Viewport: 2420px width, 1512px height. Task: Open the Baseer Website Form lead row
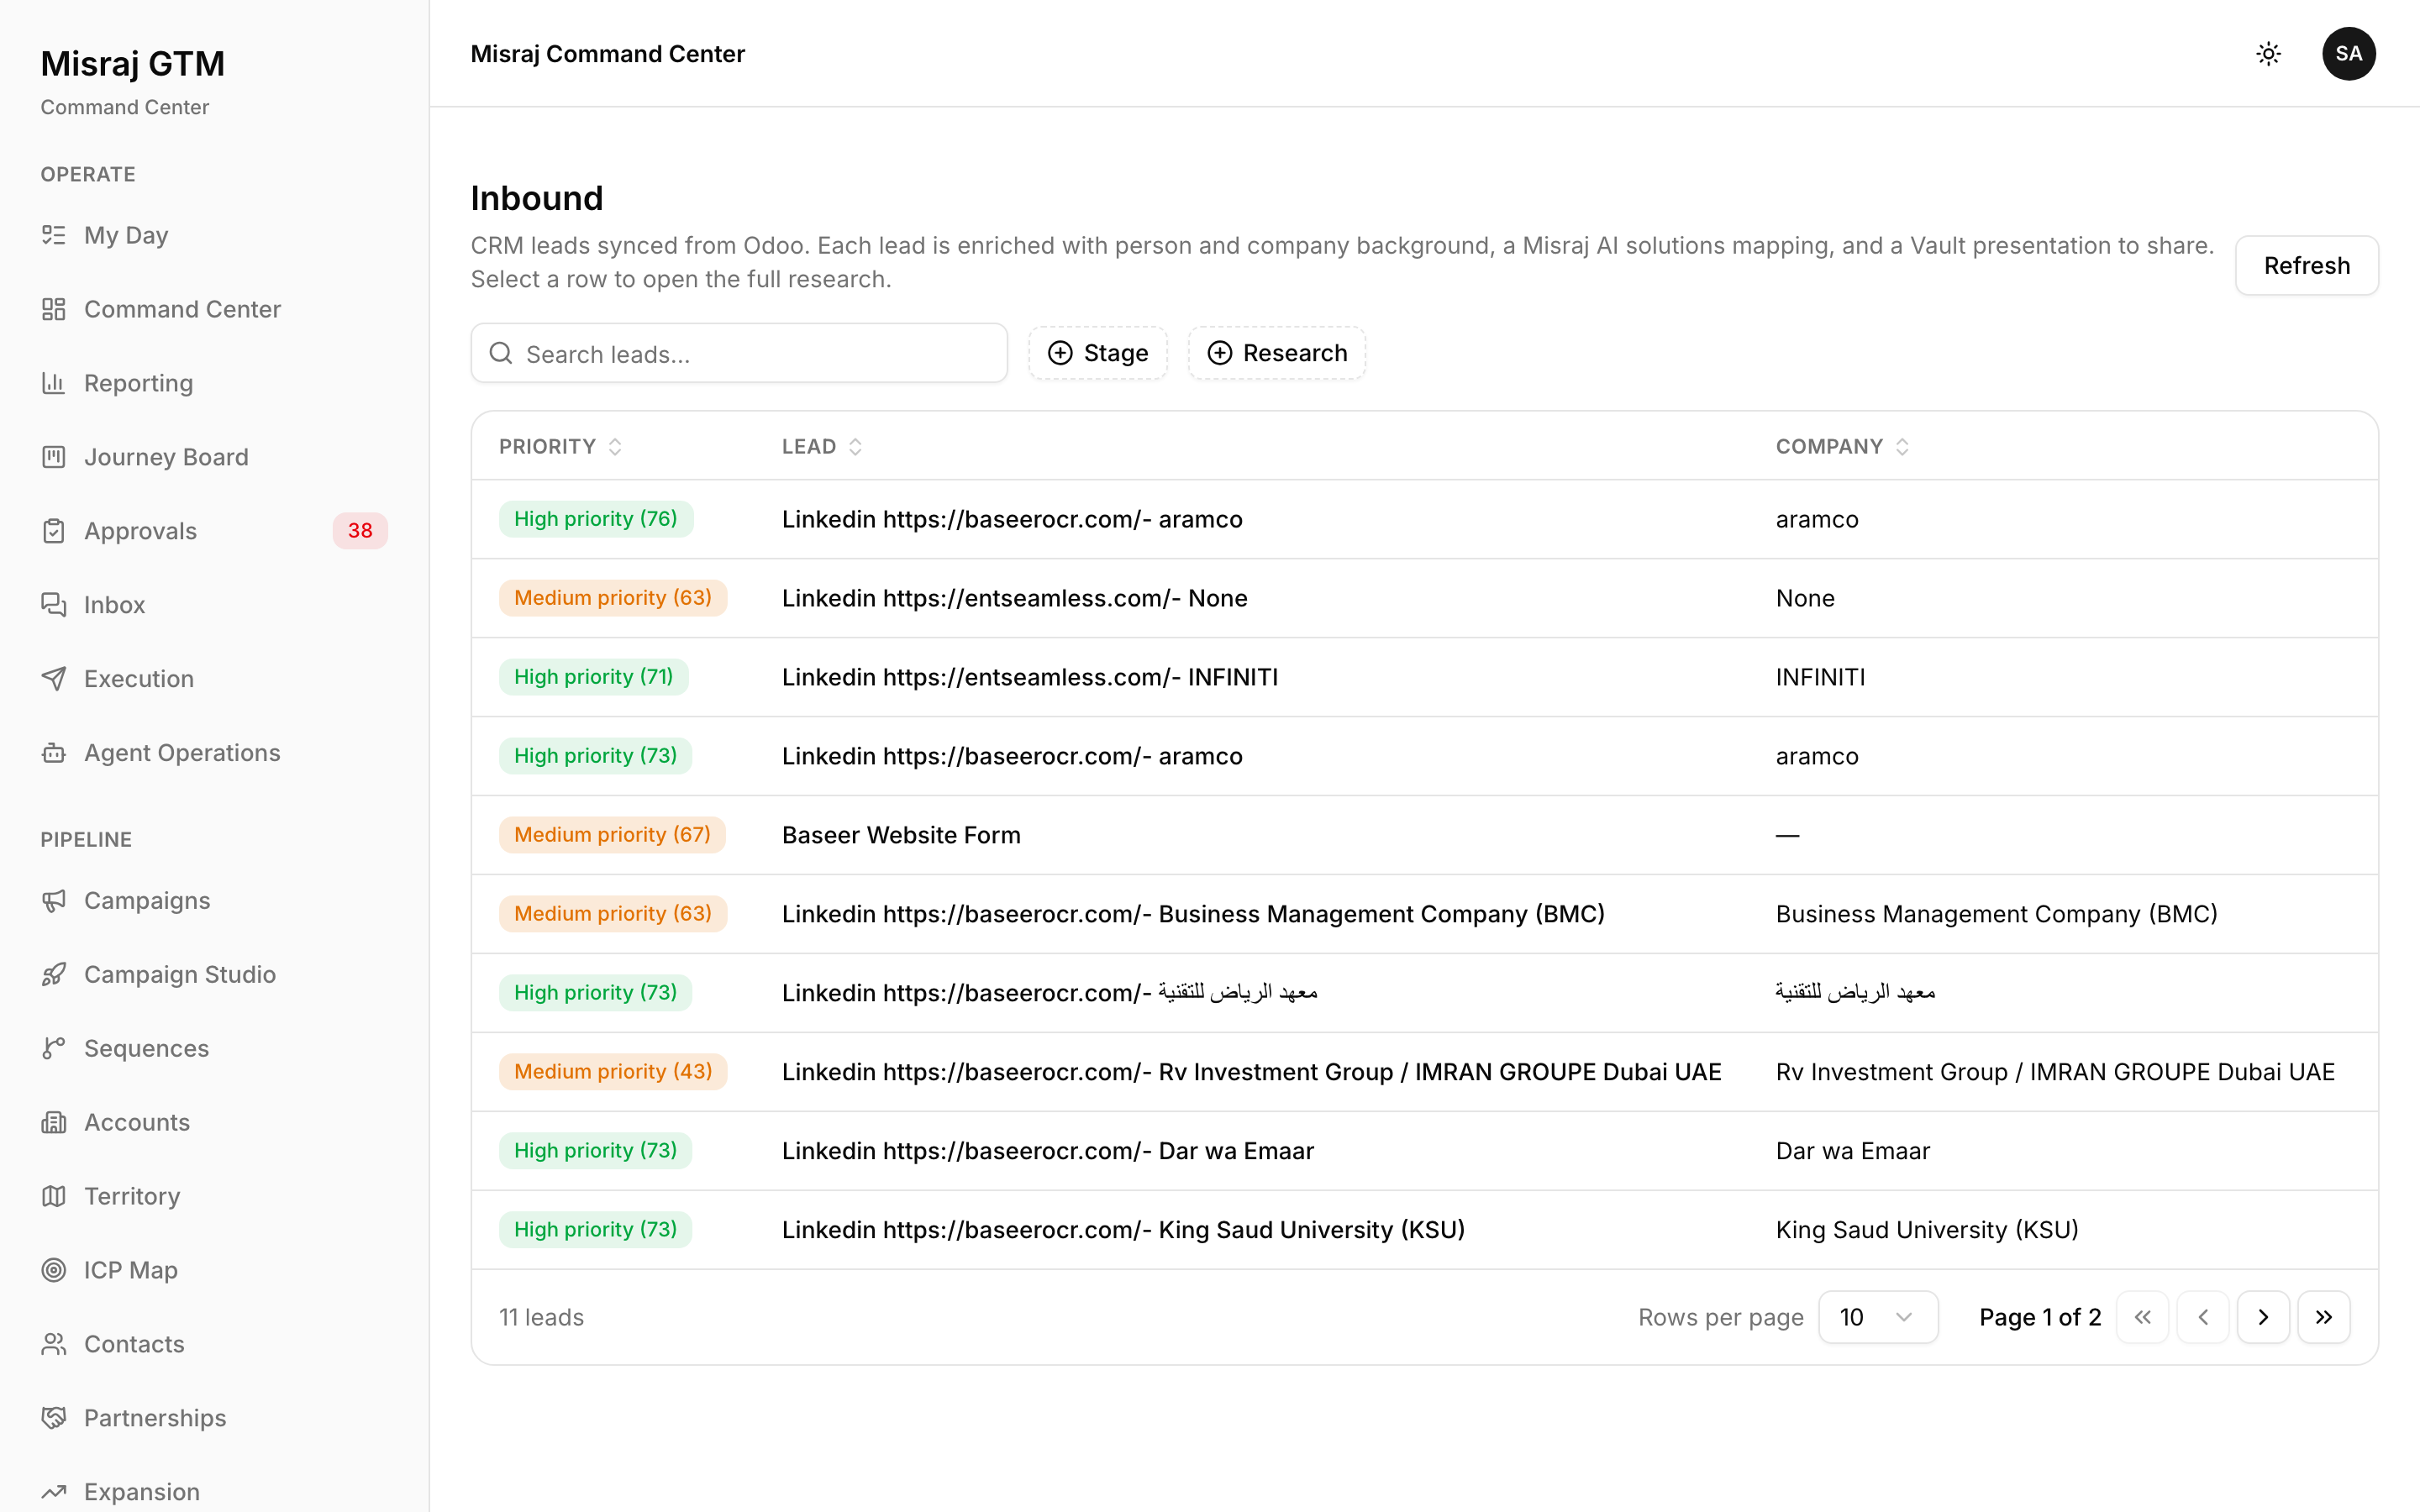click(x=1424, y=835)
